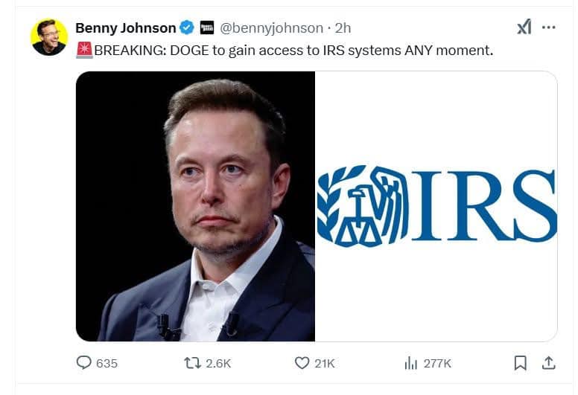
Task: Open the view analytics bar chart icon
Action: point(410,363)
